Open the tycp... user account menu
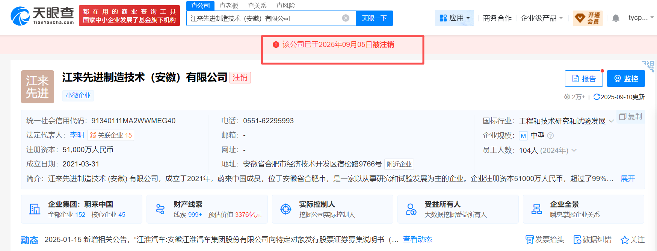This screenshot has width=657, height=251. (x=641, y=18)
